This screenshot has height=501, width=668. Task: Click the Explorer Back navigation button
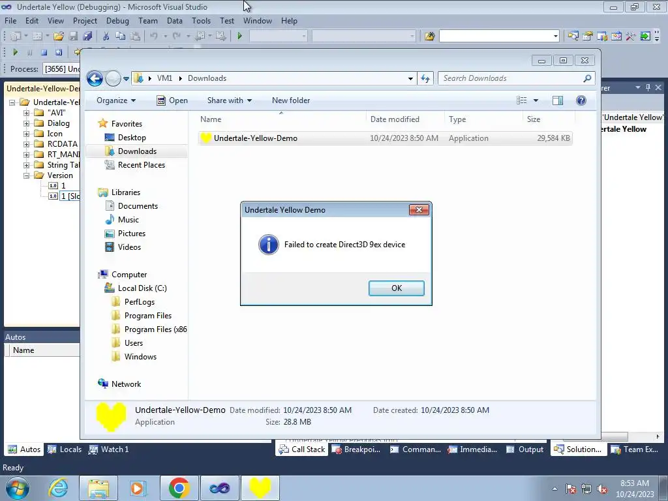pyautogui.click(x=95, y=78)
